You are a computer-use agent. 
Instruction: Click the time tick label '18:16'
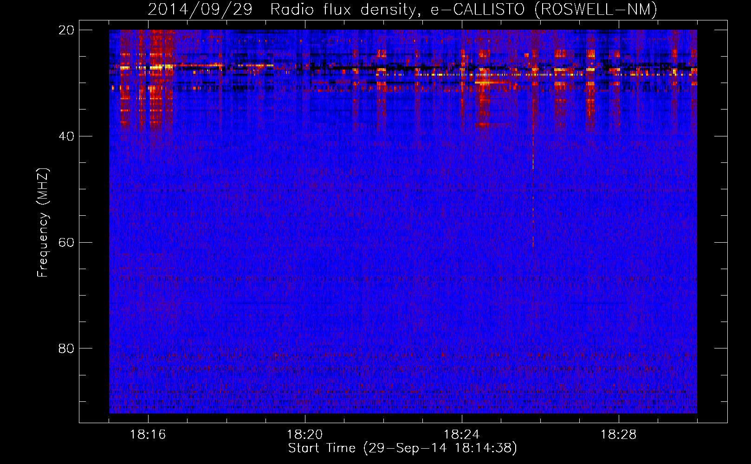click(x=148, y=435)
